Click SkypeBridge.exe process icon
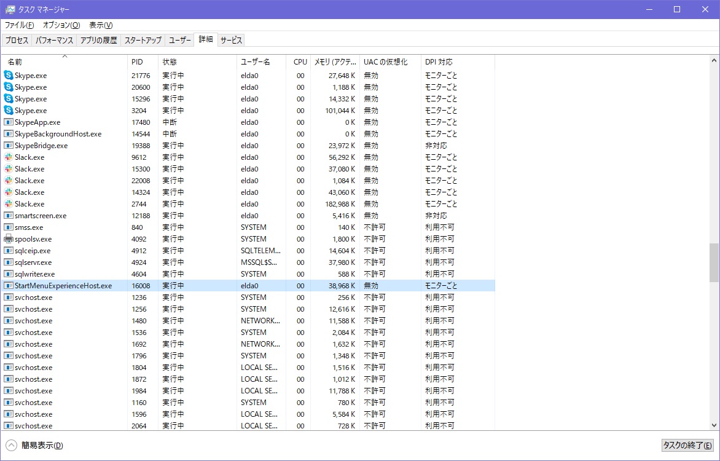Image resolution: width=720 pixels, height=461 pixels. pos(8,145)
